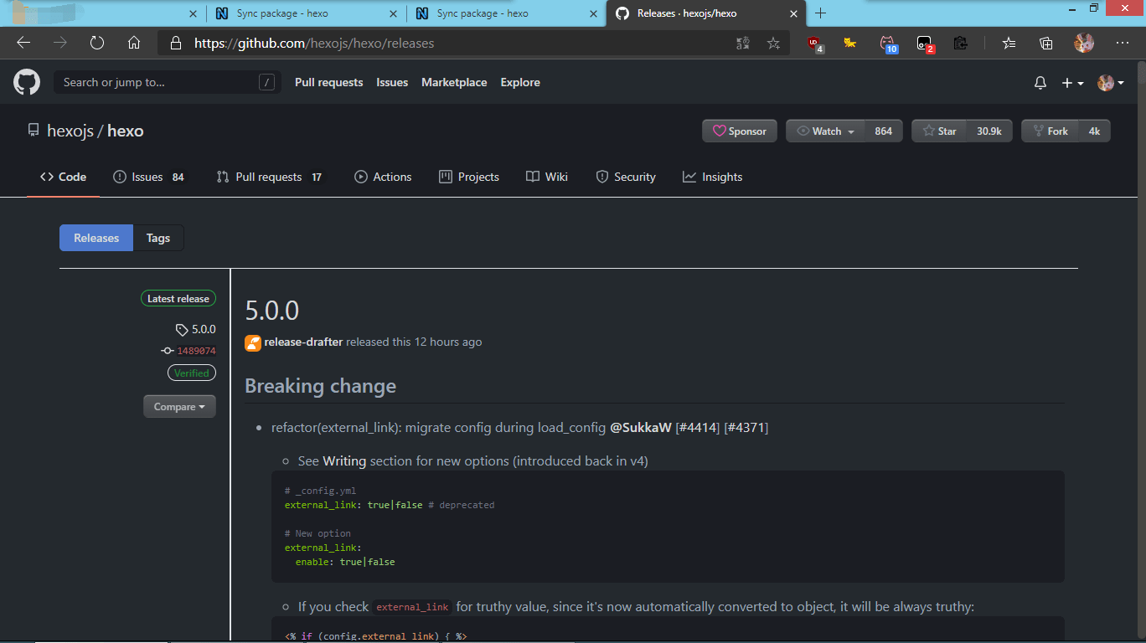
Task: Click the Sponsor button
Action: point(740,131)
